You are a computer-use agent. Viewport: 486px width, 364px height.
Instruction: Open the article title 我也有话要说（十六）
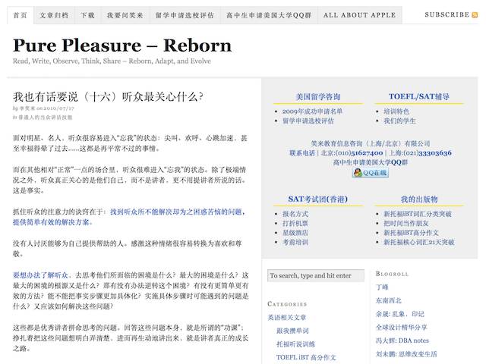pyautogui.click(x=108, y=96)
